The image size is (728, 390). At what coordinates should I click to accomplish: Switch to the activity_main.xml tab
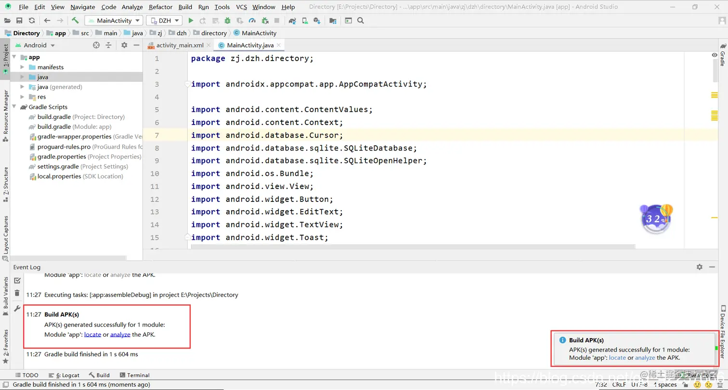tap(180, 45)
